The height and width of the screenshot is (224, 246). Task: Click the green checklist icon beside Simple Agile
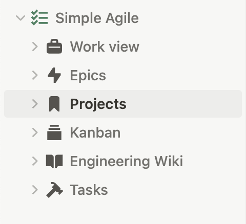[39, 18]
